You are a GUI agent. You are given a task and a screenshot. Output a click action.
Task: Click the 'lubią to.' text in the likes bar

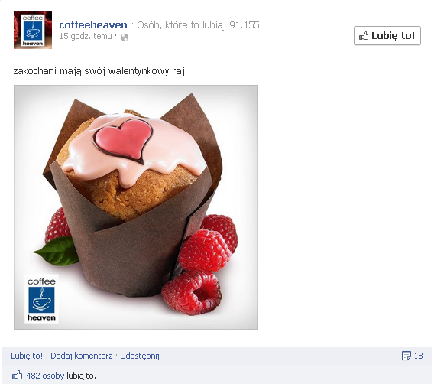(81, 376)
